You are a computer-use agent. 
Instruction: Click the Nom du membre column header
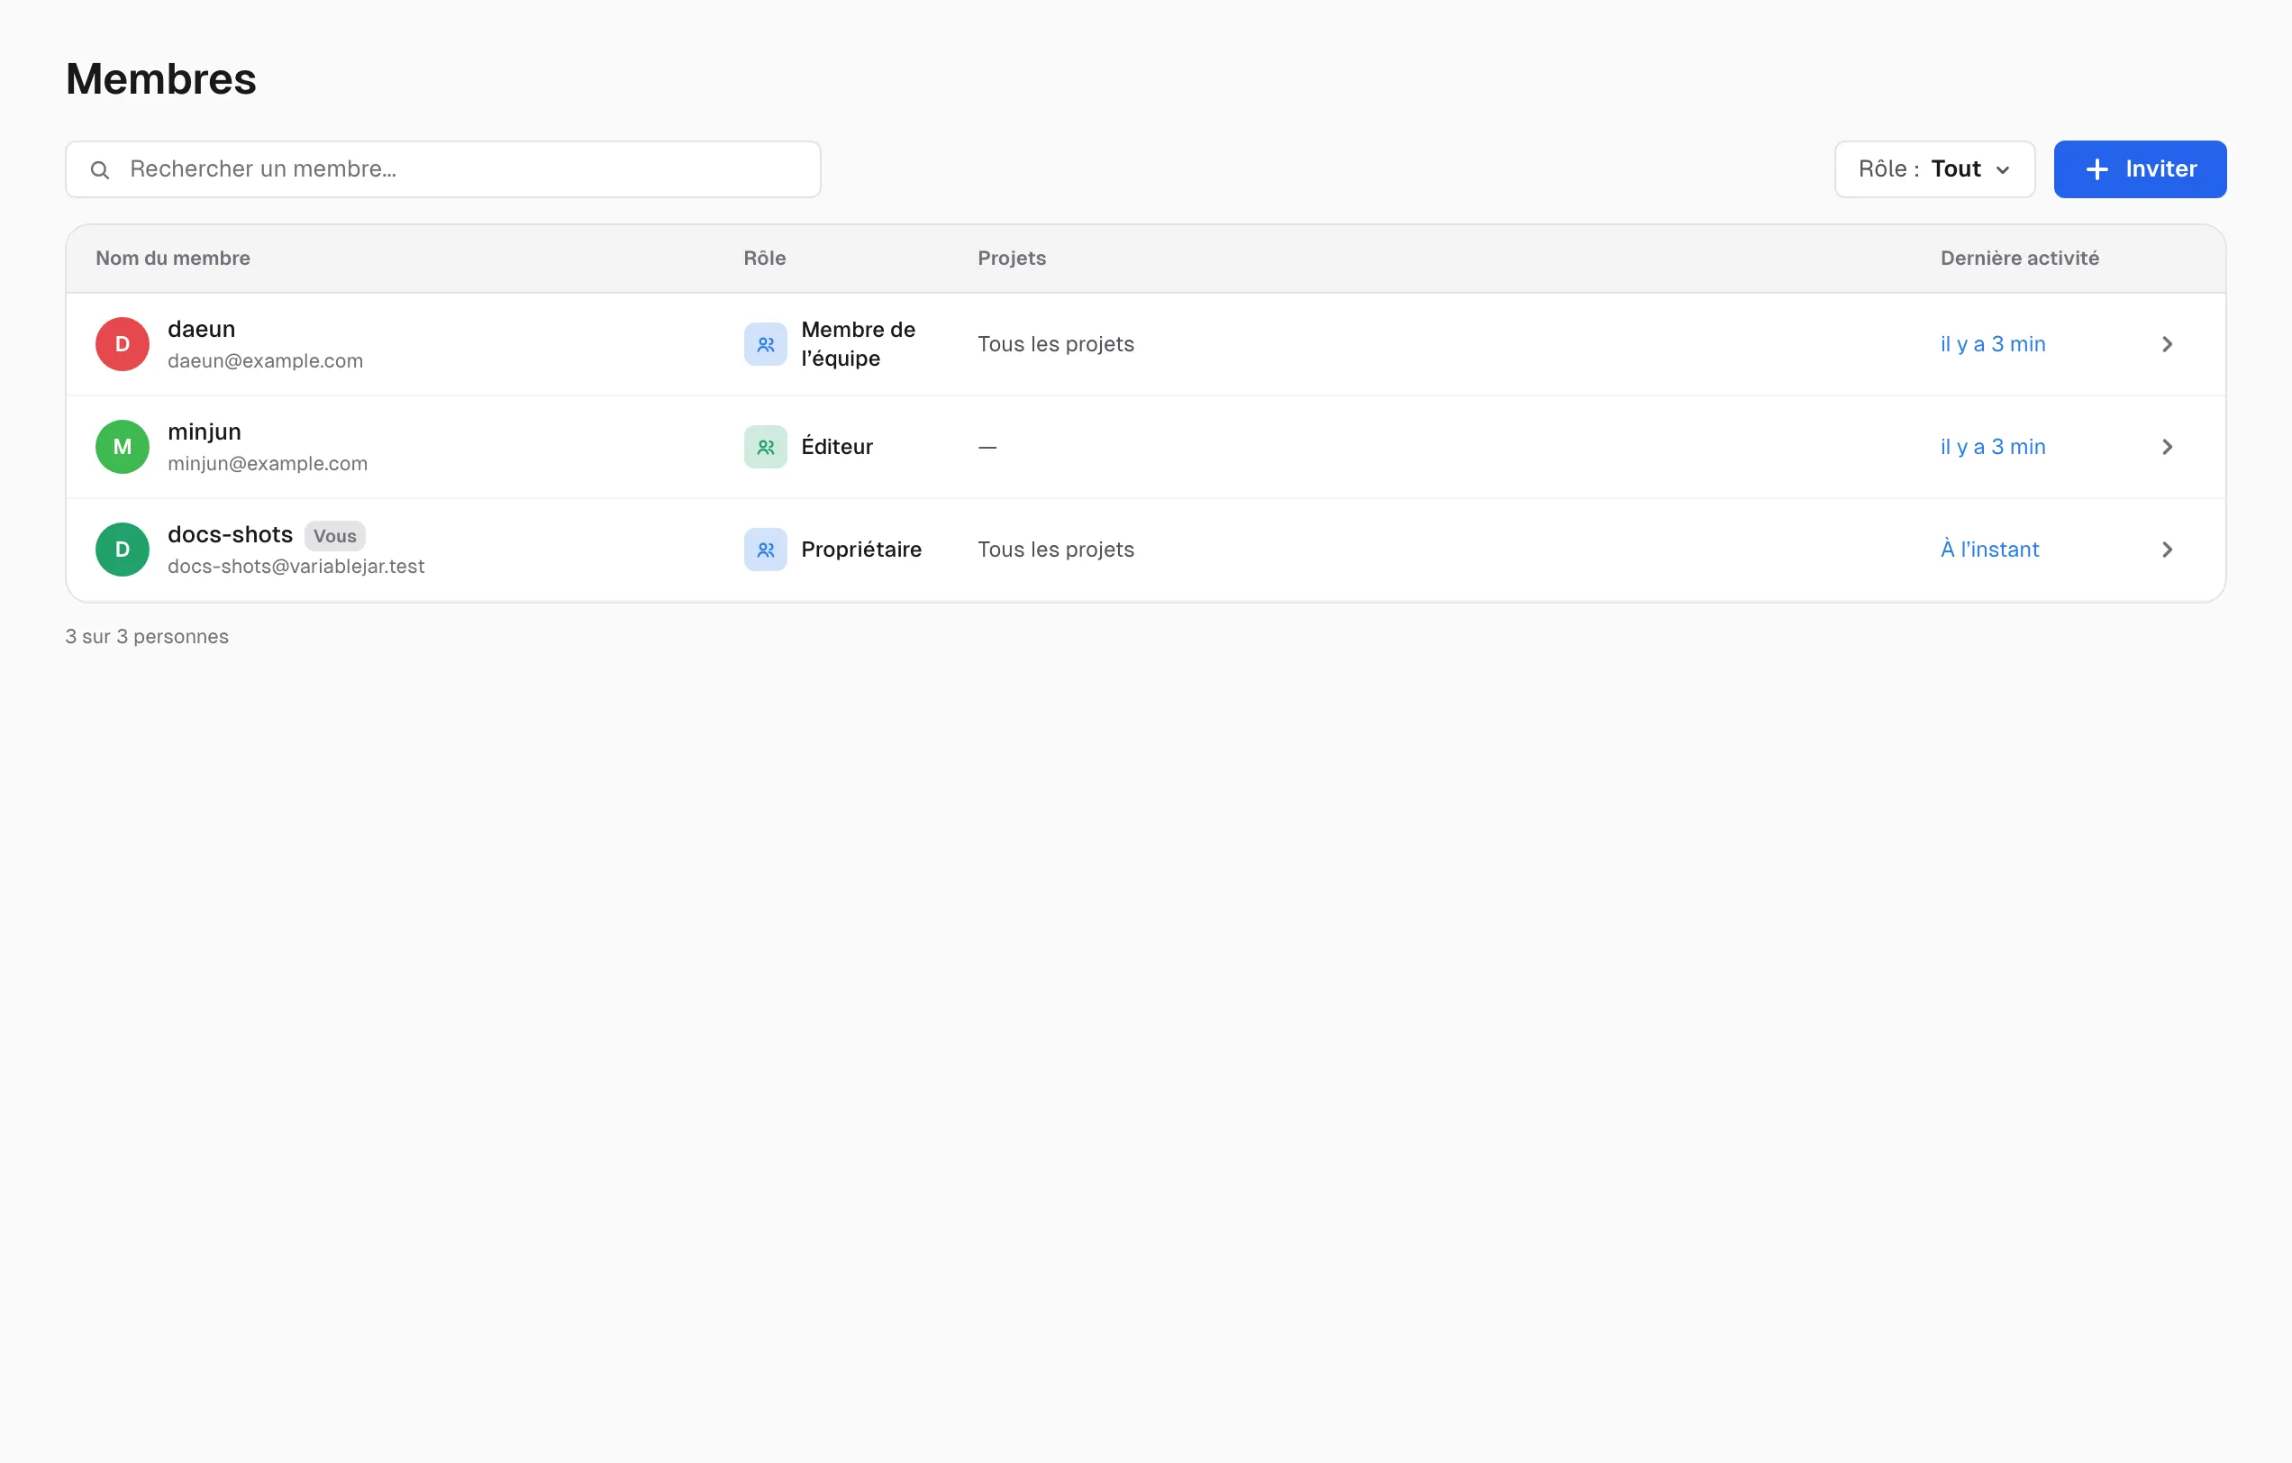coord(173,258)
